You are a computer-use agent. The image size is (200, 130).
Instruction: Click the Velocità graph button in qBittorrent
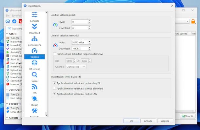point(188,116)
